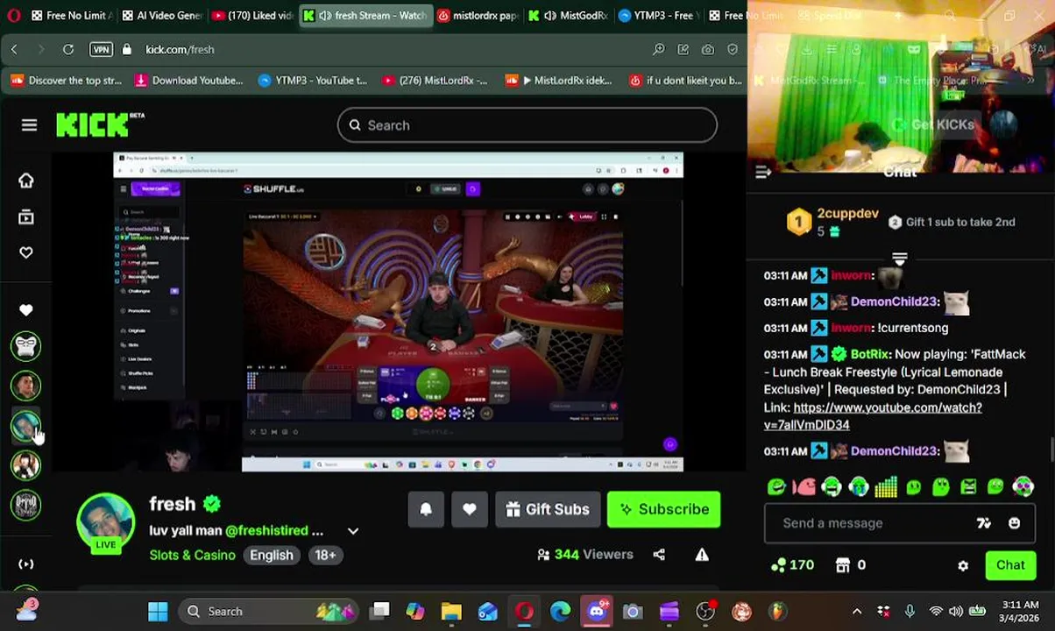Open the browser snapshot camera icon
Viewport: 1055px width, 631px height.
tap(707, 49)
